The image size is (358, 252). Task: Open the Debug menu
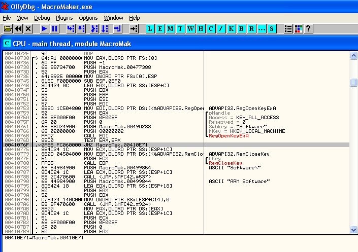pyautogui.click(x=42, y=18)
